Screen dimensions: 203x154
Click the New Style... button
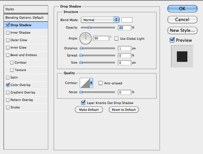[x=182, y=31]
